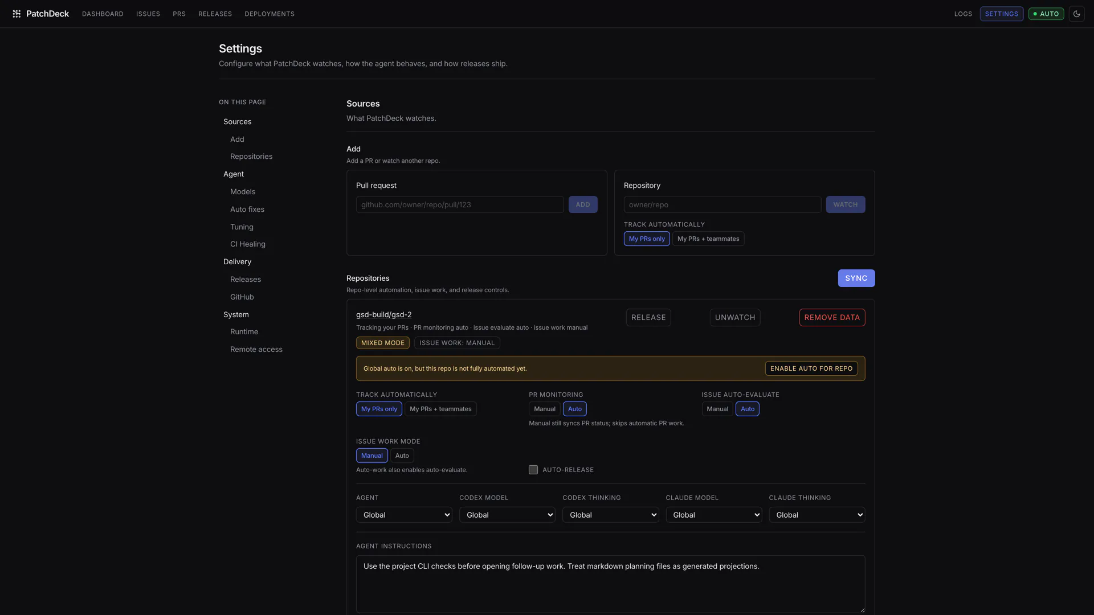Jump to Releases in sidebar outline
Viewport: 1094px width, 615px height.
(246, 279)
